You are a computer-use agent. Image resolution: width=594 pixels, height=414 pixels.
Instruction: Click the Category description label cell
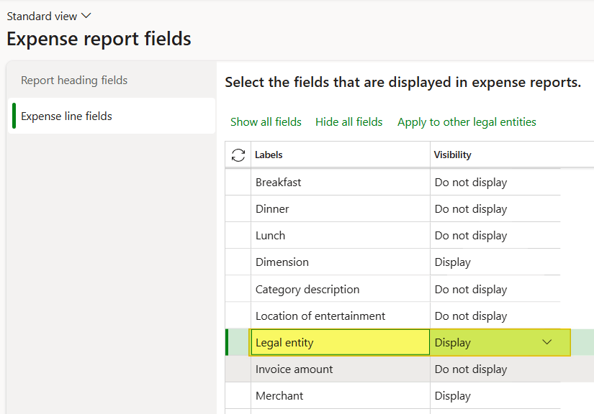[340, 290]
